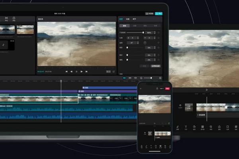Tap the play icon on the phone
Screen dimensions: 239x159
(155, 123)
